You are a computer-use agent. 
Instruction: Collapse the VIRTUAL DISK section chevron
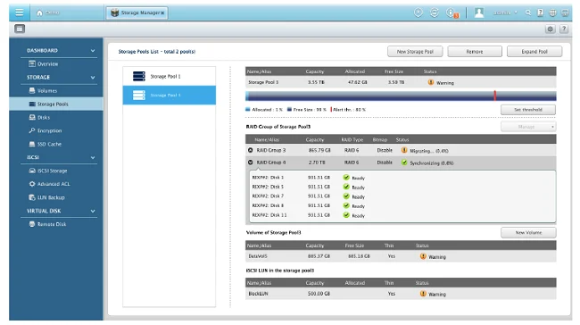click(93, 211)
